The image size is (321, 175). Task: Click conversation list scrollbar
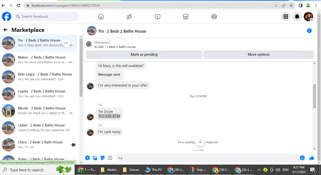[81, 68]
